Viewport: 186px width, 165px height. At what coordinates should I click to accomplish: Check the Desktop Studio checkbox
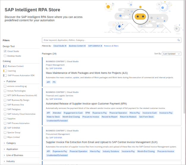[5, 56]
